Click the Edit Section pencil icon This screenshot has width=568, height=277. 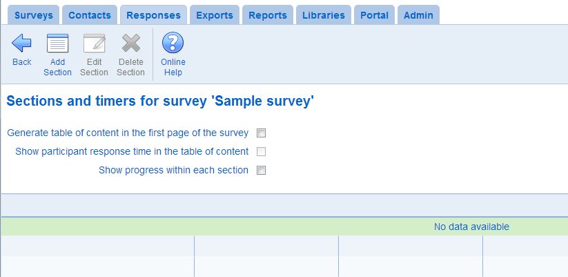(x=94, y=43)
